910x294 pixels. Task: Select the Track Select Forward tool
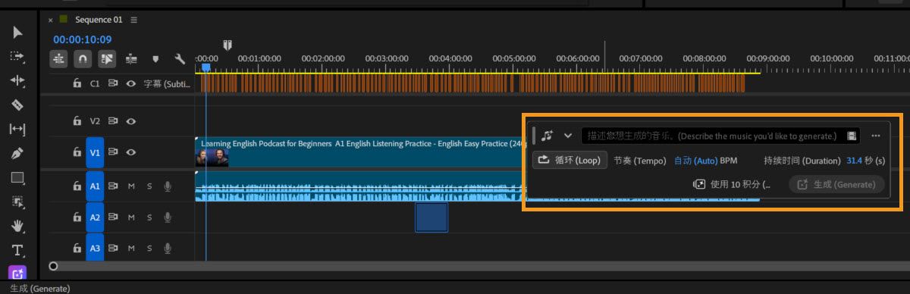(17, 56)
